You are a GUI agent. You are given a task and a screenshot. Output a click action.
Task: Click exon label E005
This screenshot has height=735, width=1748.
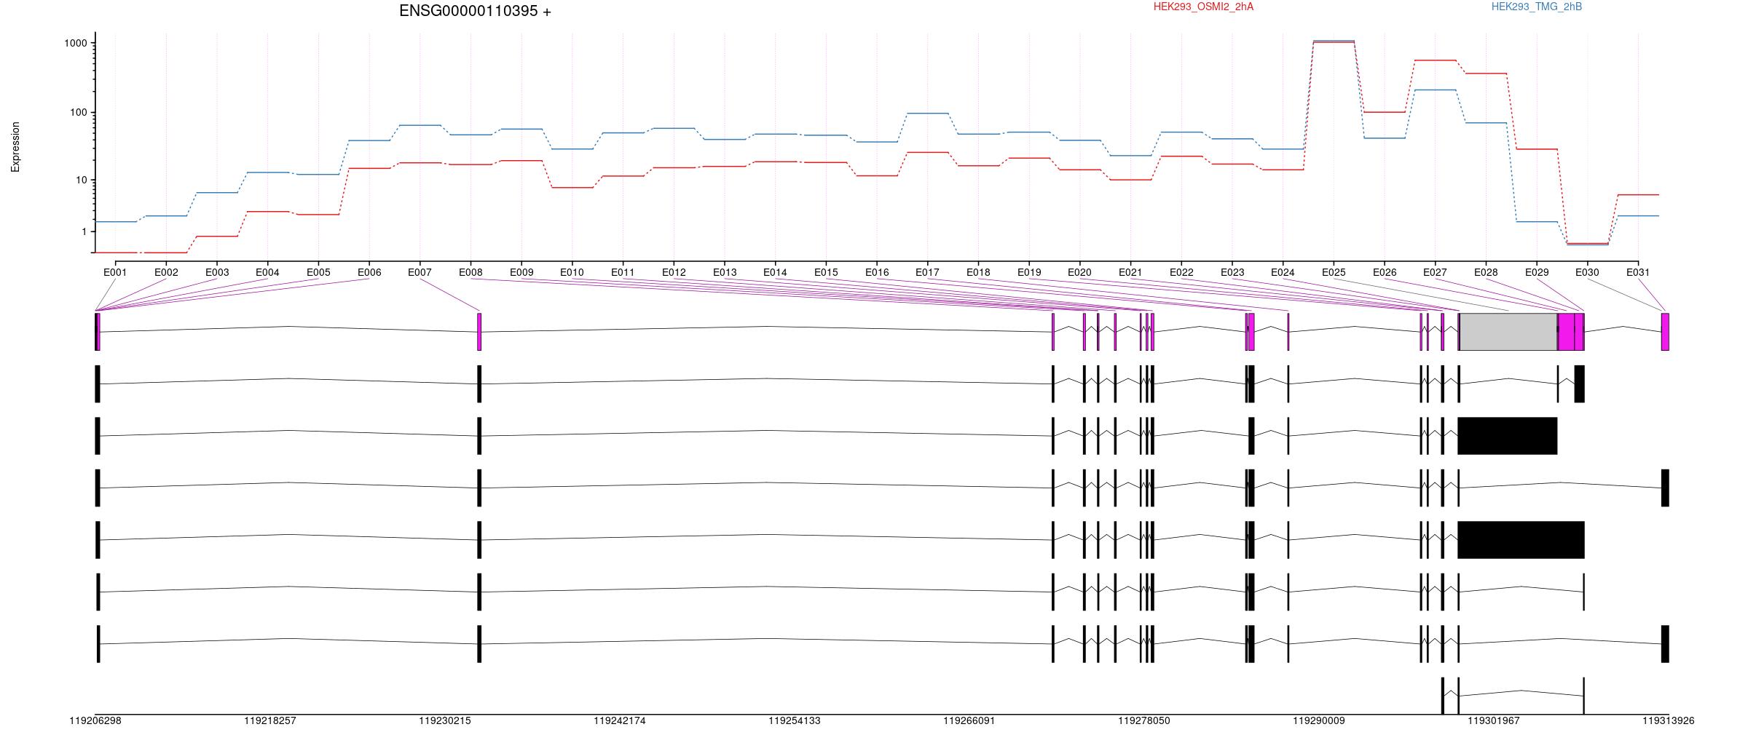(318, 273)
